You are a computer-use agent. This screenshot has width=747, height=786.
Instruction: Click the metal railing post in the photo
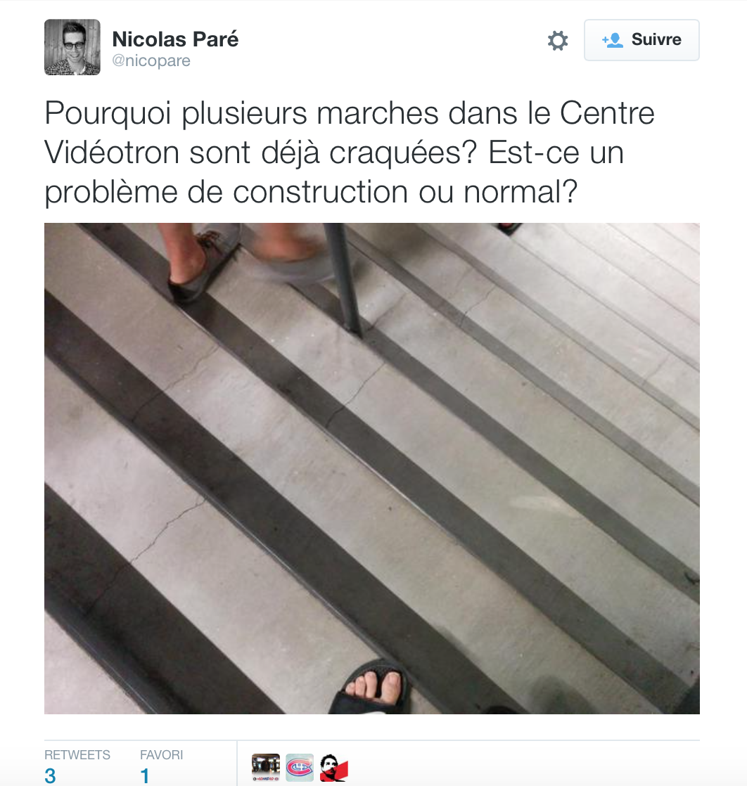coord(343,280)
